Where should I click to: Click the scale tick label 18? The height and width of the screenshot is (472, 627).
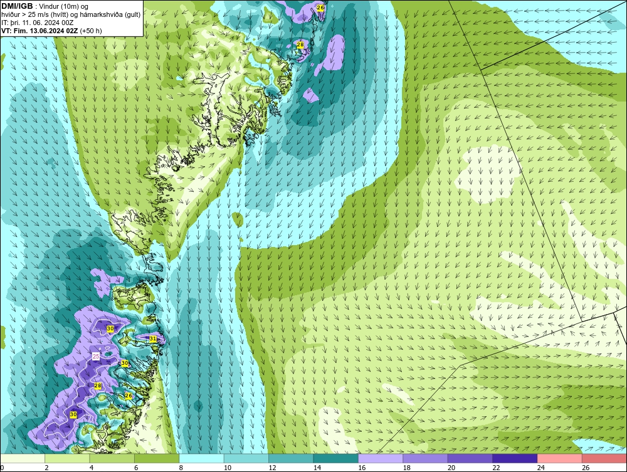click(407, 468)
